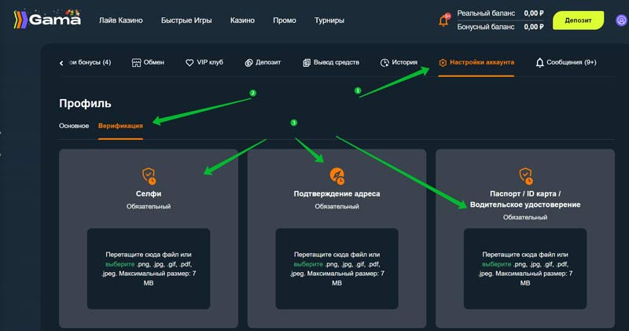Click the address confirmation icon
629x331 pixels.
337,175
